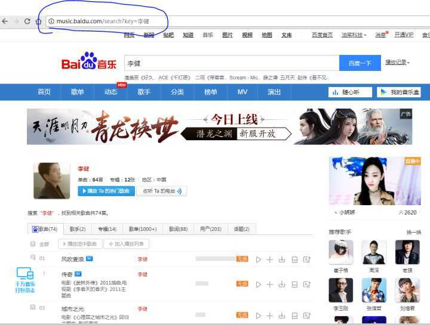
Task: Open 随心听 with the bar-chart icon
Action: (350, 92)
